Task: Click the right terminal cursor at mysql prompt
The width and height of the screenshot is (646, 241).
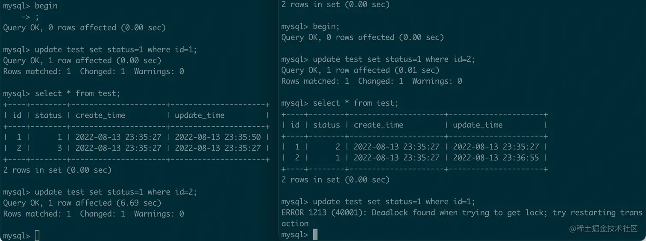Action: [x=315, y=234]
